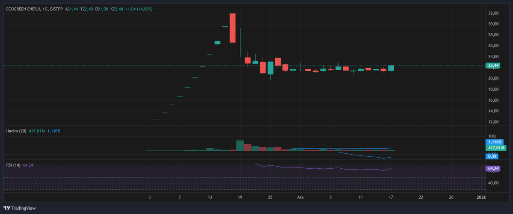Click the 16,00 price axis label
Screen dimensions: 513x214
pos(493,100)
